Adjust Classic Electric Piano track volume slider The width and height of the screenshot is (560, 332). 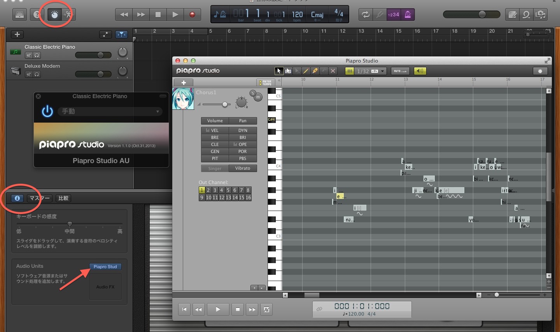pyautogui.click(x=93, y=55)
